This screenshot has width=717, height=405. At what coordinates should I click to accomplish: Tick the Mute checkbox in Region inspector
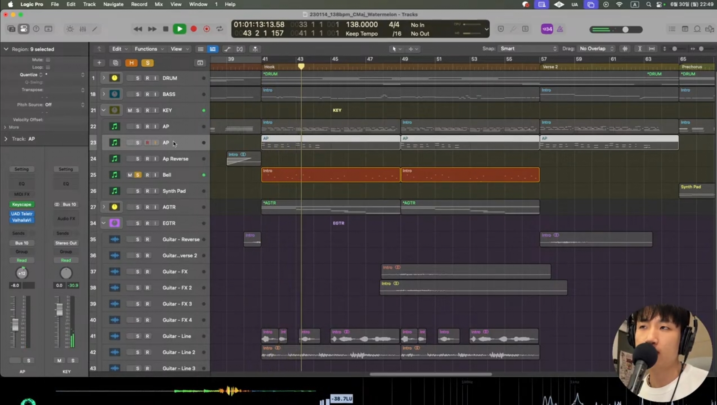(x=48, y=60)
